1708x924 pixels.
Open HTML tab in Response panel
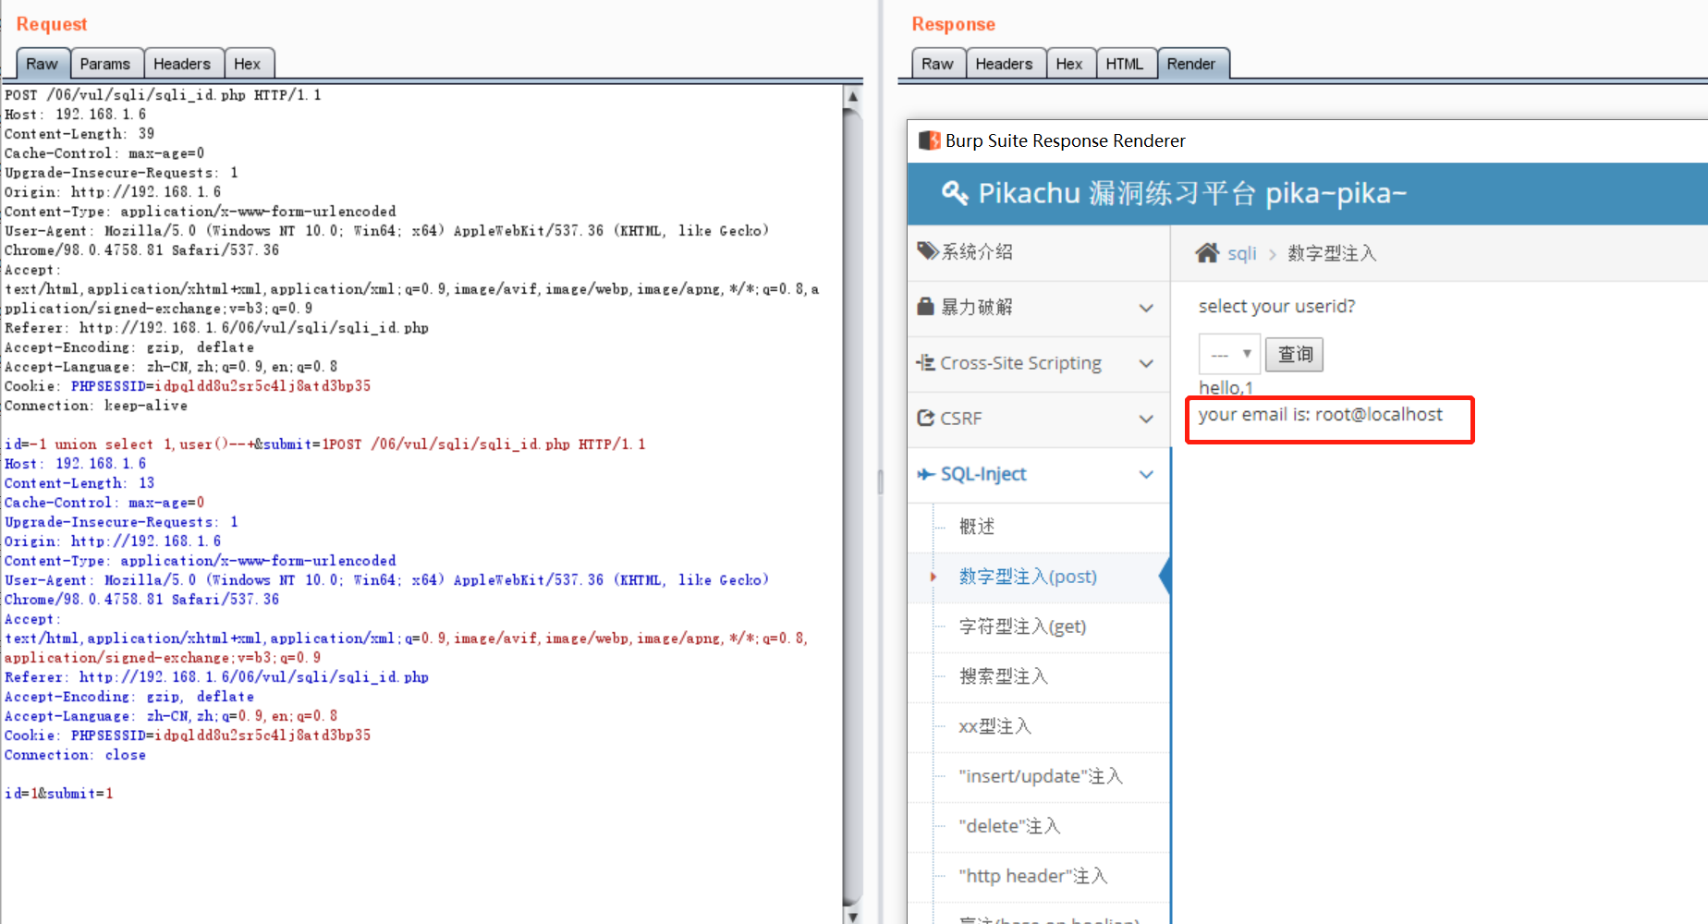pos(1125,64)
